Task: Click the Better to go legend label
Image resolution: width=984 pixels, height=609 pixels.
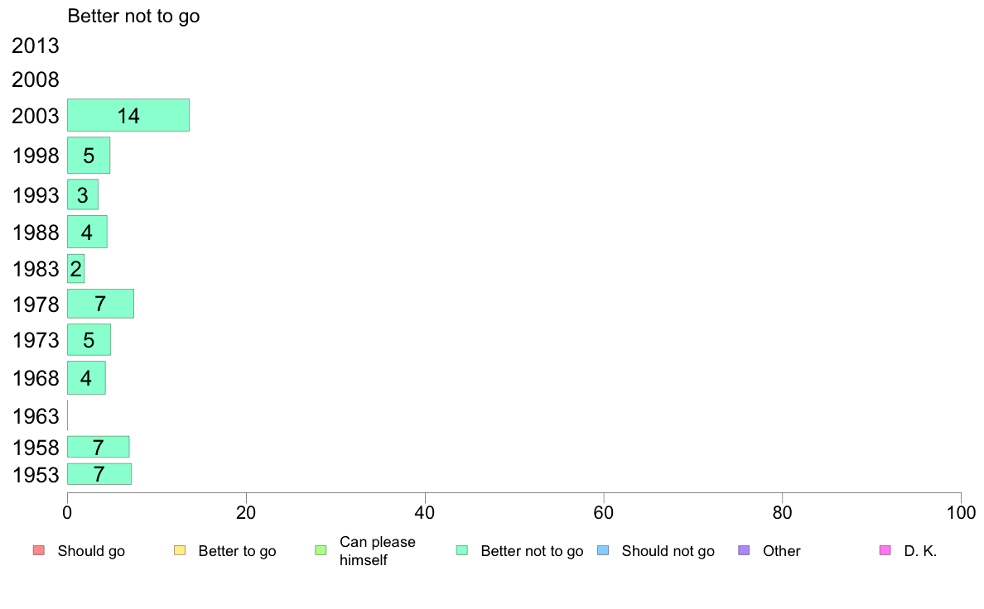Action: coord(237,551)
